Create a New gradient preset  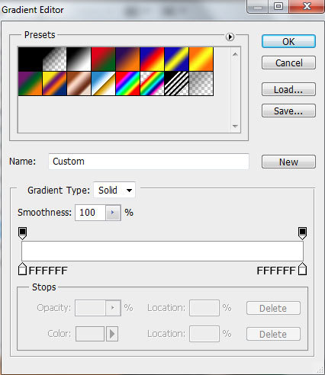[x=288, y=162]
